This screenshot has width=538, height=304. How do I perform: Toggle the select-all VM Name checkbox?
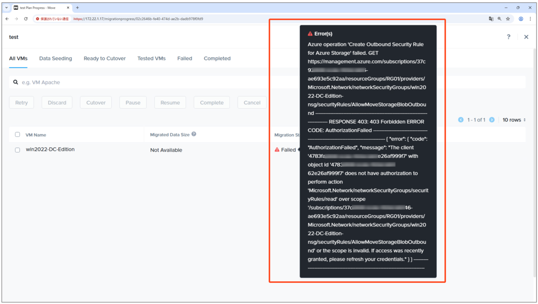[x=17, y=134]
